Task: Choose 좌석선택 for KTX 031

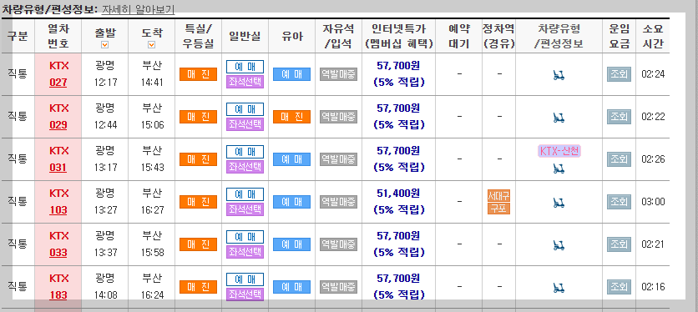Action: tap(245, 167)
